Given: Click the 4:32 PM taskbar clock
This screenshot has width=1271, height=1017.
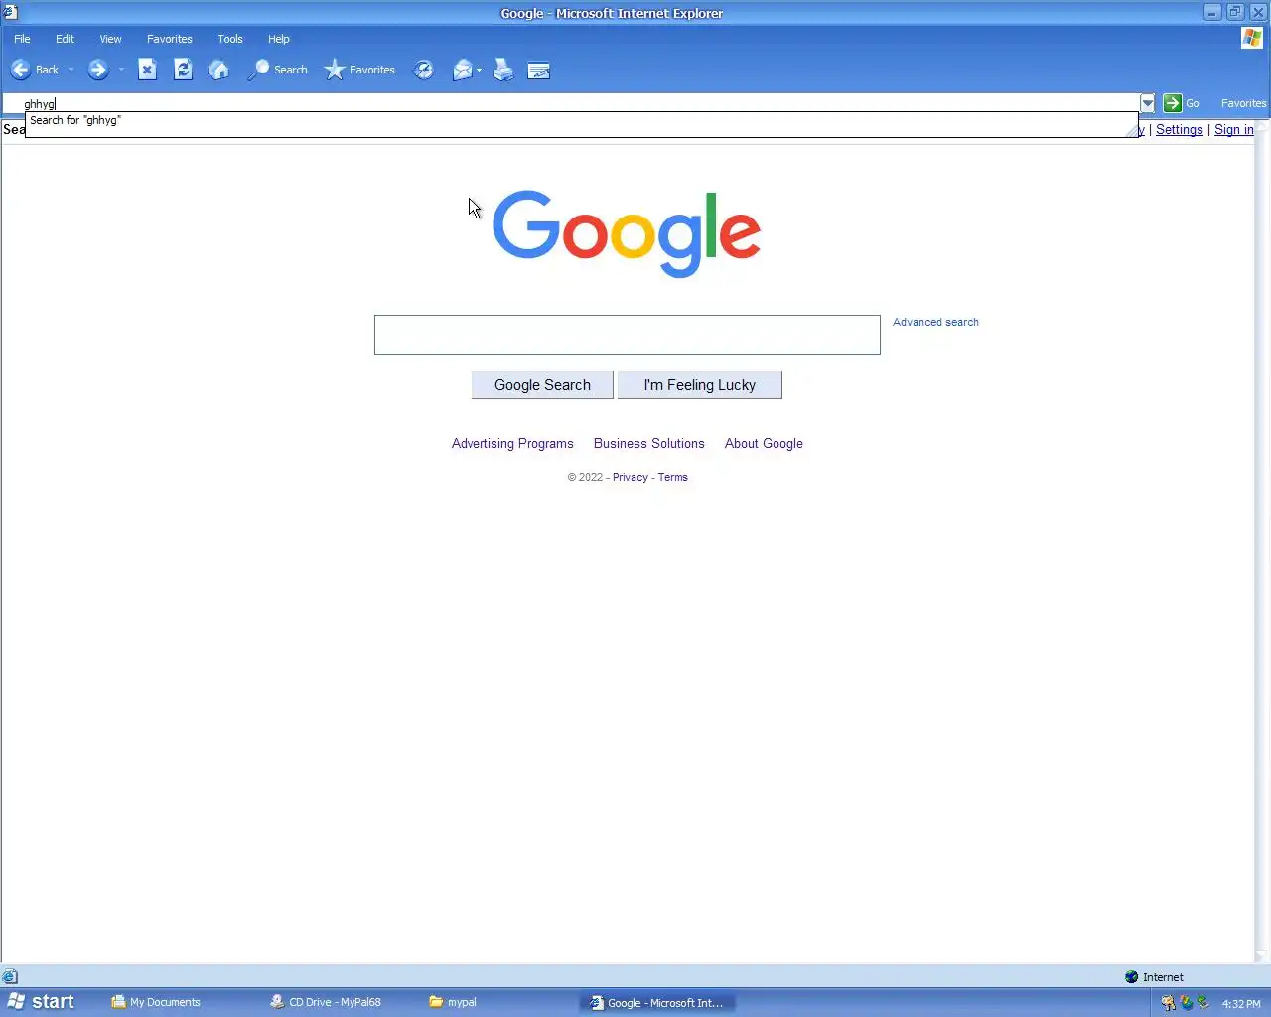Looking at the screenshot, I should click(x=1241, y=1004).
